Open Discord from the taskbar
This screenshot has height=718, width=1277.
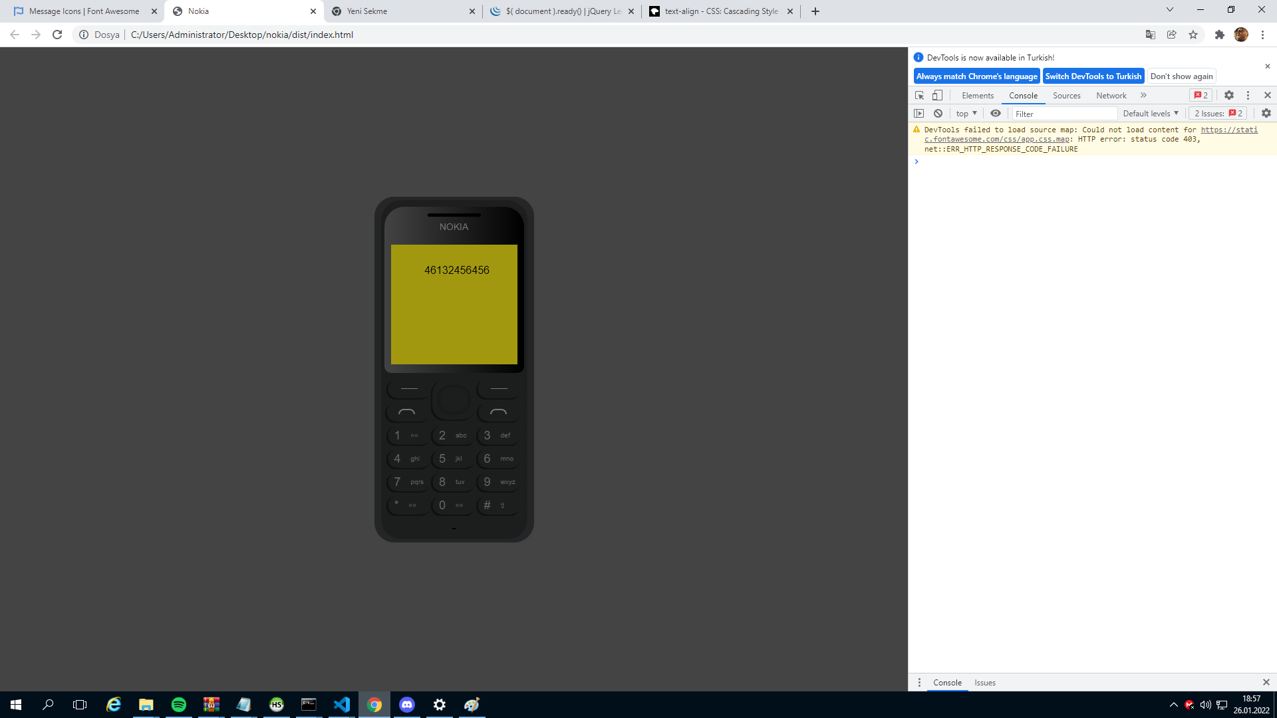407,705
